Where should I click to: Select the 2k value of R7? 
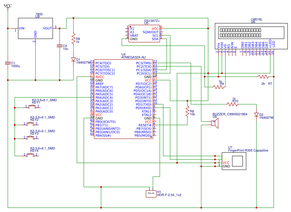click(263, 84)
